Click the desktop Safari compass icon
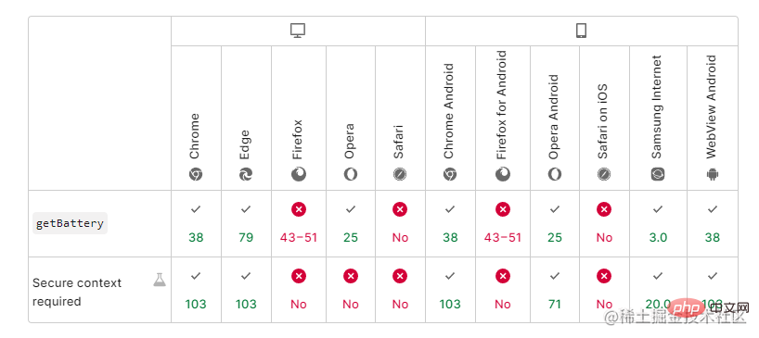The width and height of the screenshot is (759, 338). tap(399, 174)
